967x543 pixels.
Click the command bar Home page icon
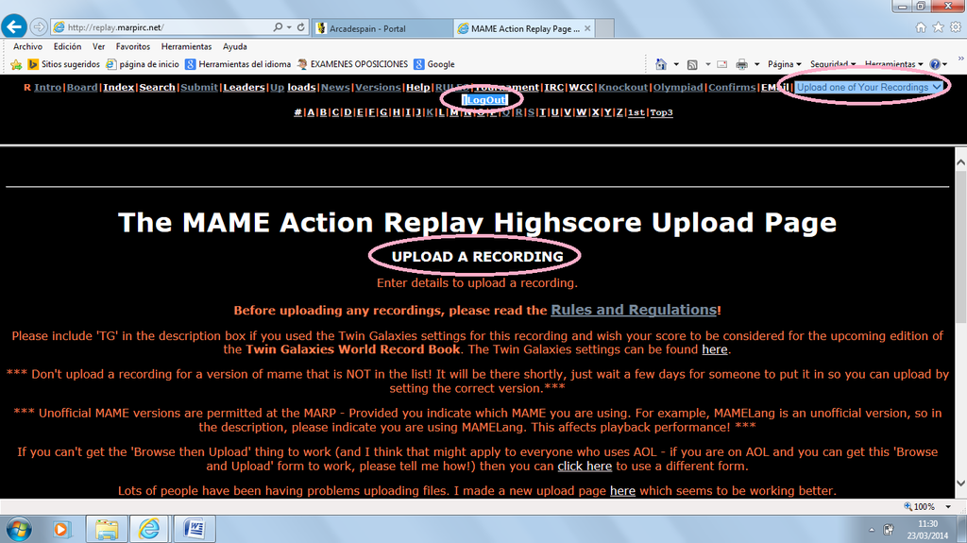(x=661, y=64)
